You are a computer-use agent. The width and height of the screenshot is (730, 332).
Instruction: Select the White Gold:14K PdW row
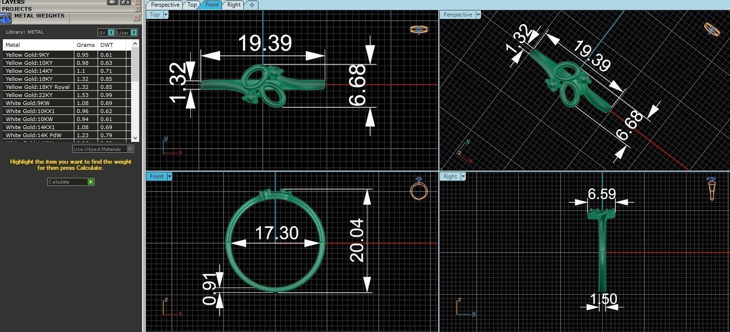click(67, 135)
